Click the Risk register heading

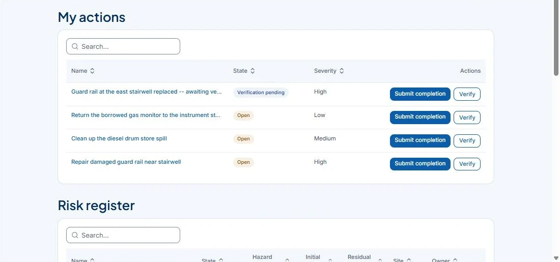click(x=96, y=206)
